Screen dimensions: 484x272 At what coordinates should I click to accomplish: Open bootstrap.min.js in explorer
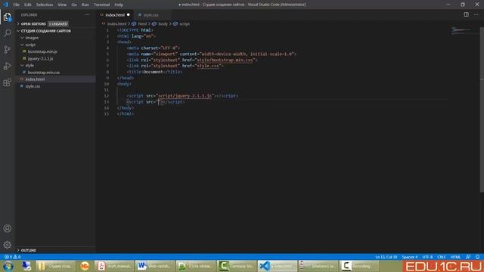[42, 51]
